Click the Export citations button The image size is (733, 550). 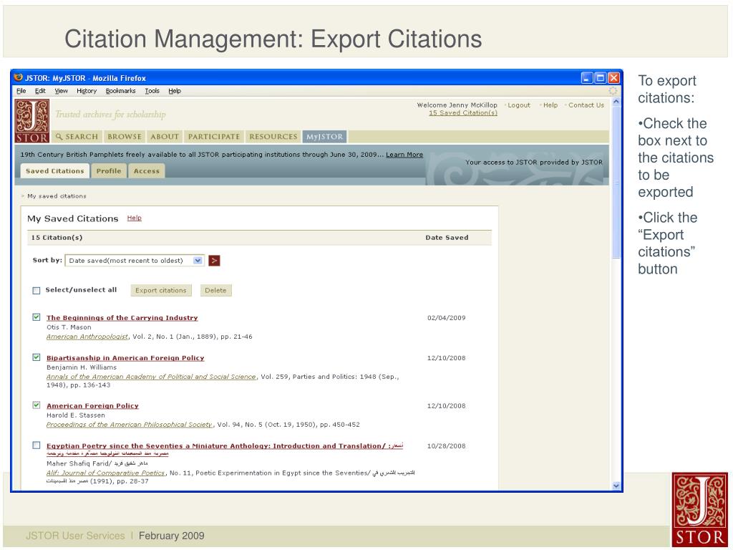(161, 291)
